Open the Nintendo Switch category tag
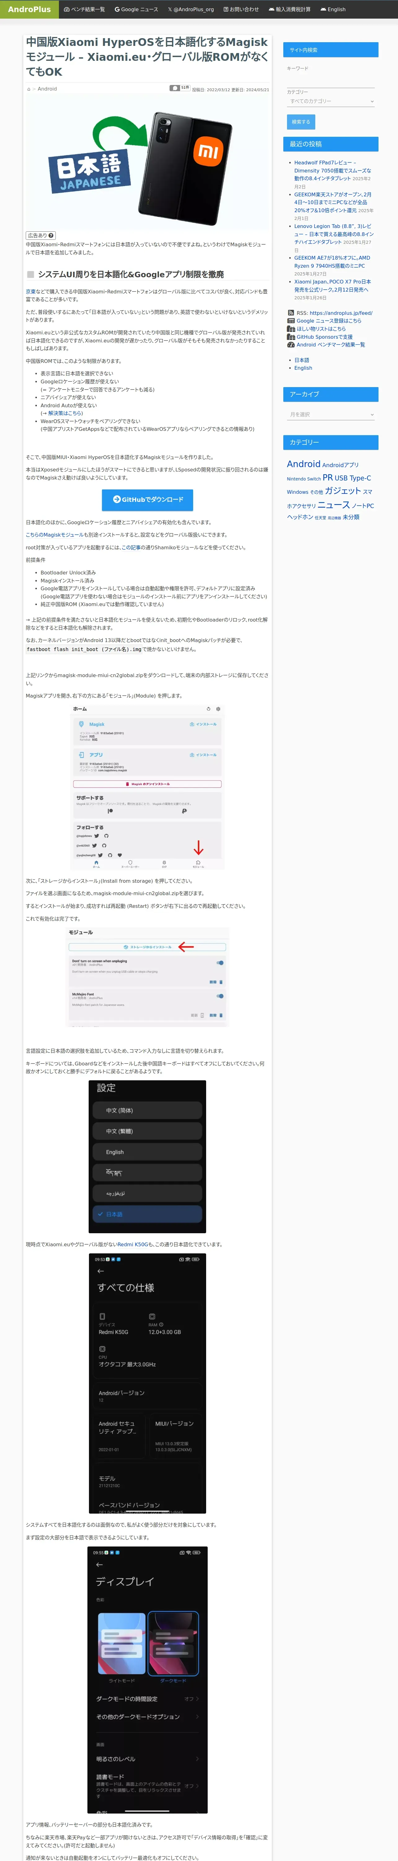Screen dimensions: 398x1861 point(303,479)
